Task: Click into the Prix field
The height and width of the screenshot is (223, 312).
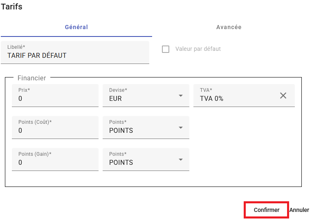Action: pos(55,98)
